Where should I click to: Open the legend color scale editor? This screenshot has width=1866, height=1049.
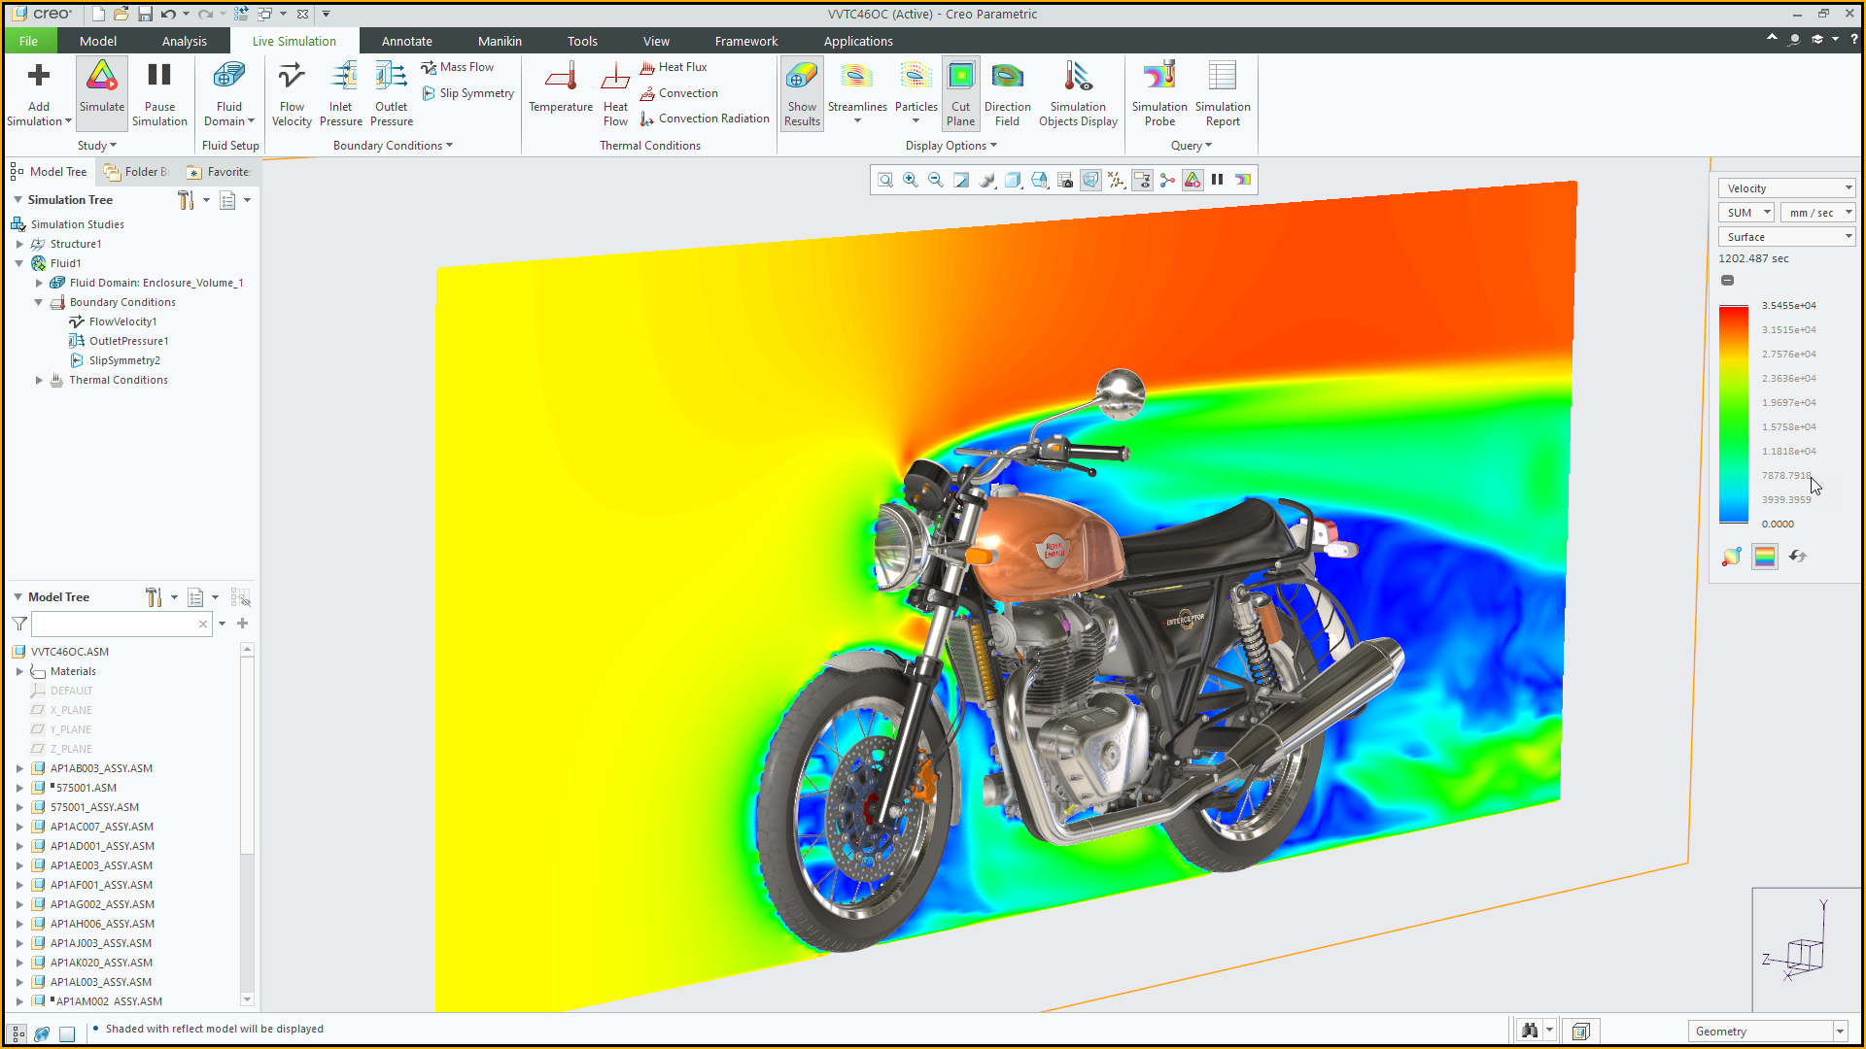(x=1764, y=556)
